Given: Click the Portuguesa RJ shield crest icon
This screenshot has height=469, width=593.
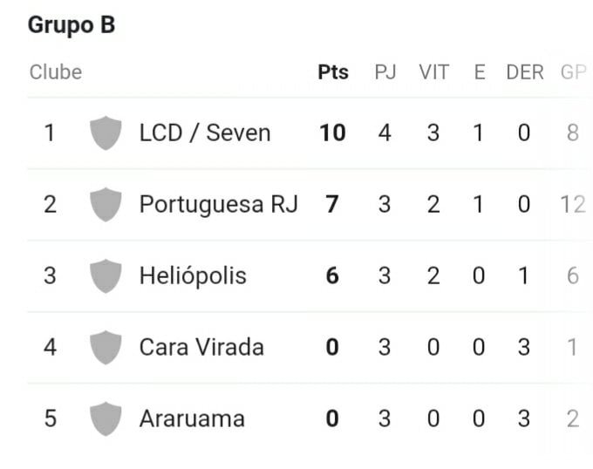Looking at the screenshot, I should click(x=106, y=205).
